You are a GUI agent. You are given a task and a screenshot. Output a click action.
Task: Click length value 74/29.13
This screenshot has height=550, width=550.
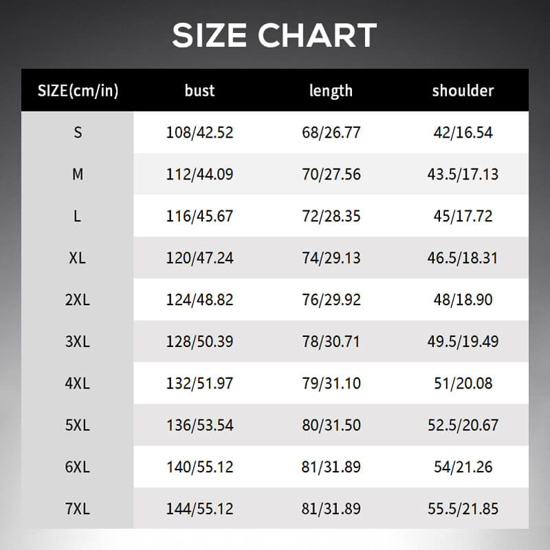coord(331,258)
